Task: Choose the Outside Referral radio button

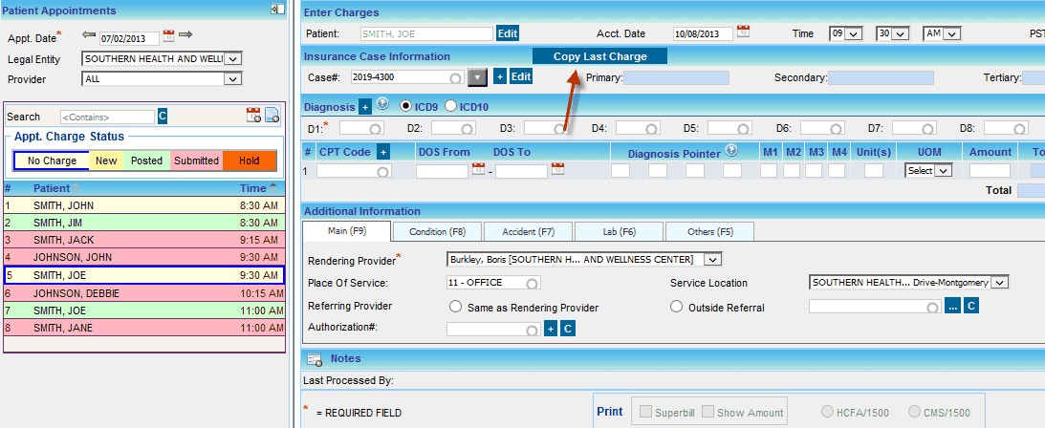Action: [x=677, y=308]
